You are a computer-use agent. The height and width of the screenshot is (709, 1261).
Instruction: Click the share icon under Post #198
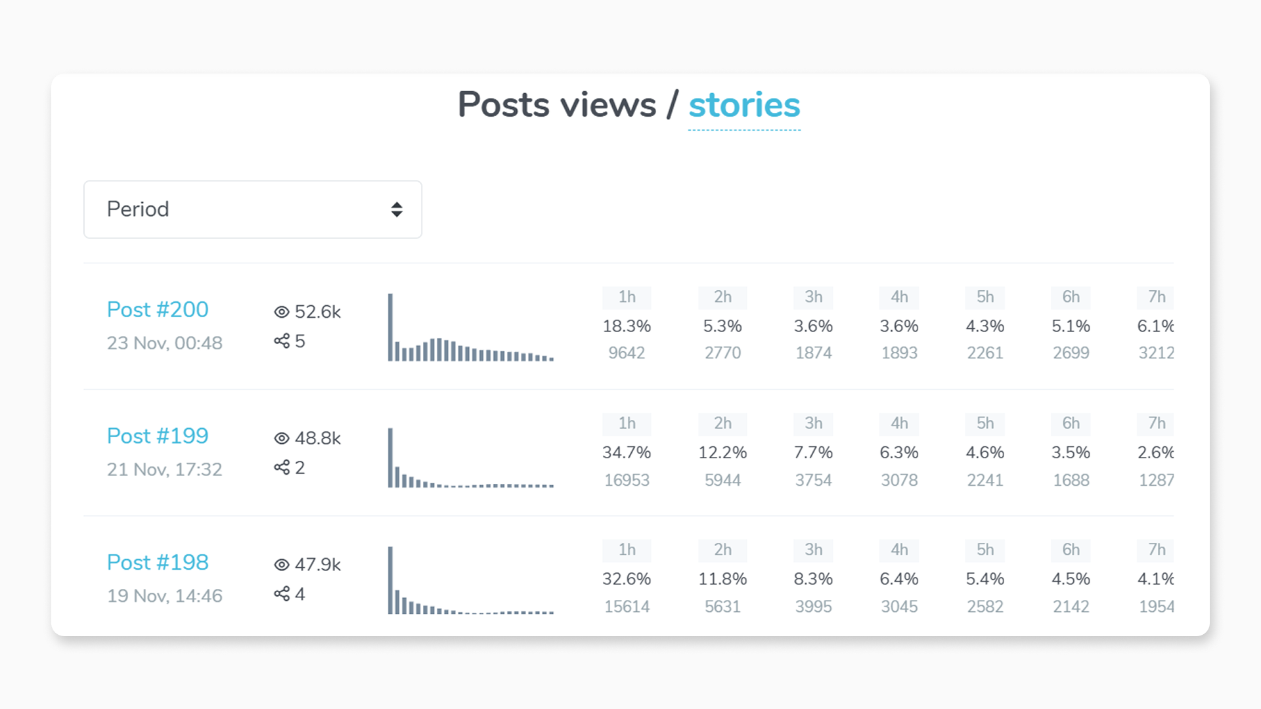tap(282, 594)
